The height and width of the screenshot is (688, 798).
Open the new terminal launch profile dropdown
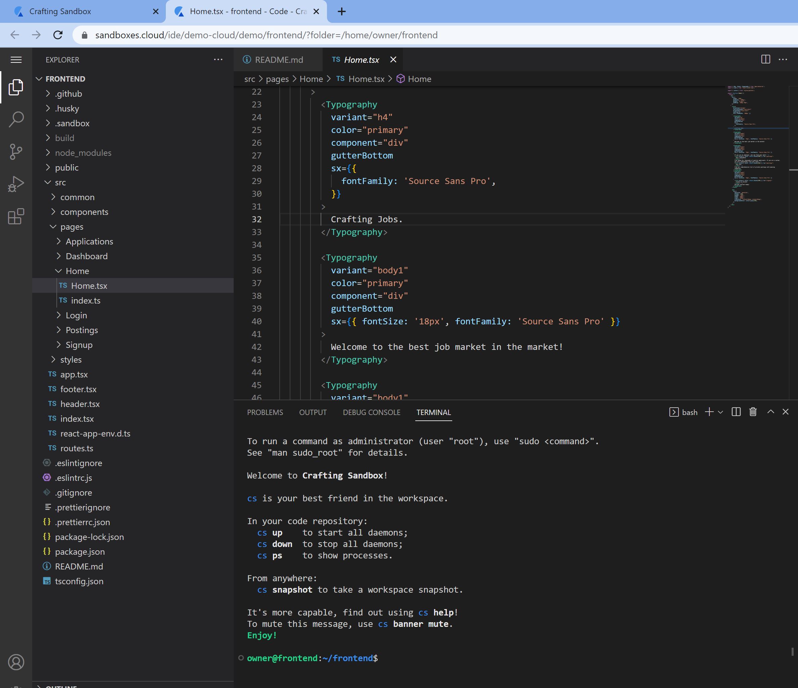coord(720,412)
